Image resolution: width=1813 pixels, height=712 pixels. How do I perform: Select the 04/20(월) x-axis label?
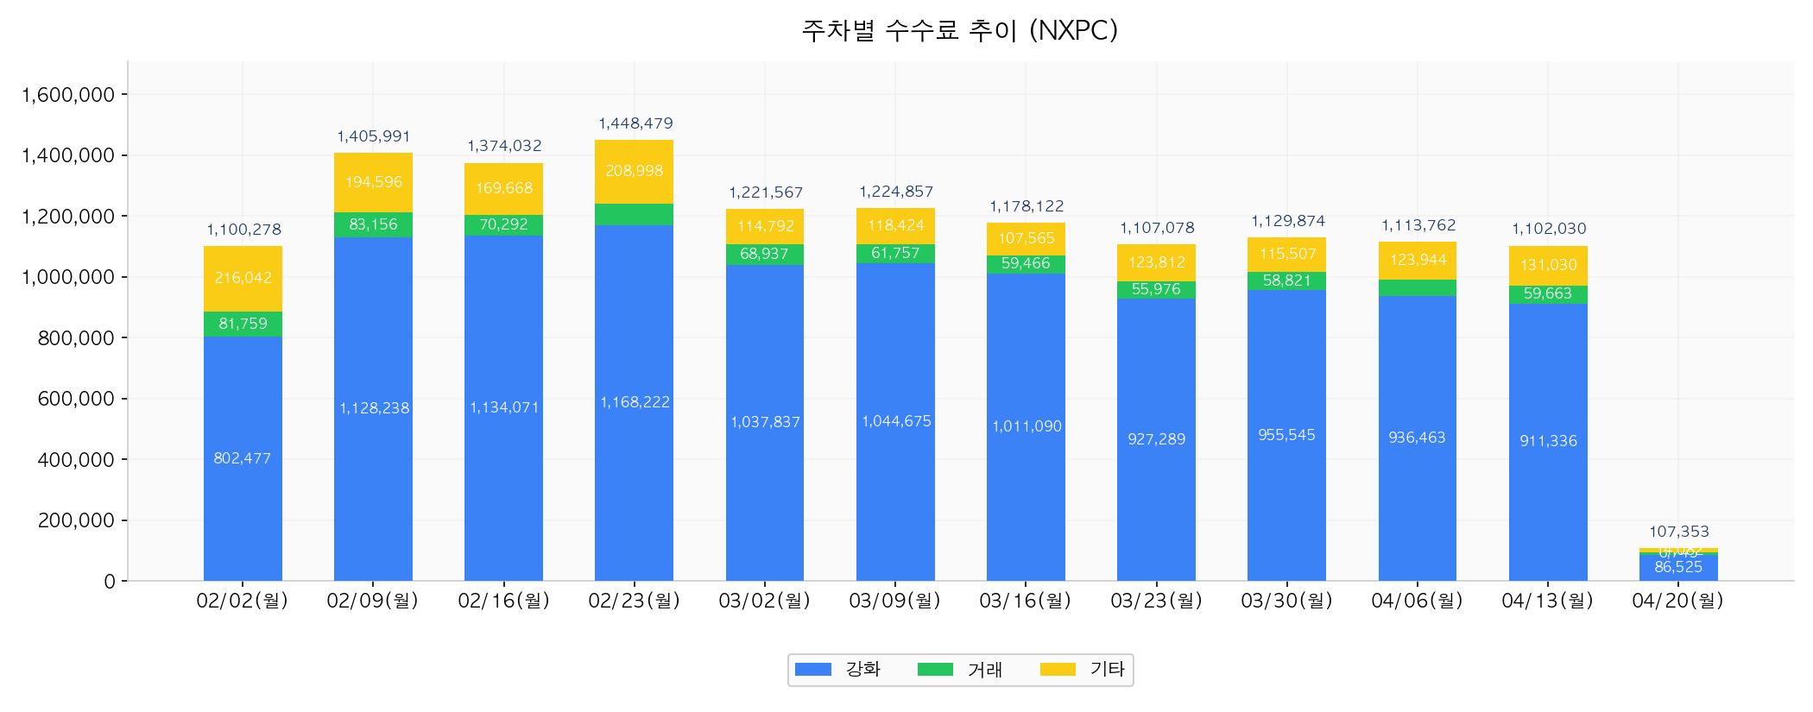point(1678,601)
